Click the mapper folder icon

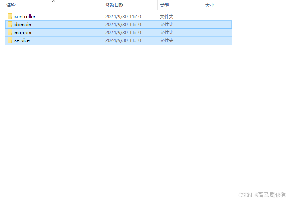(10, 33)
